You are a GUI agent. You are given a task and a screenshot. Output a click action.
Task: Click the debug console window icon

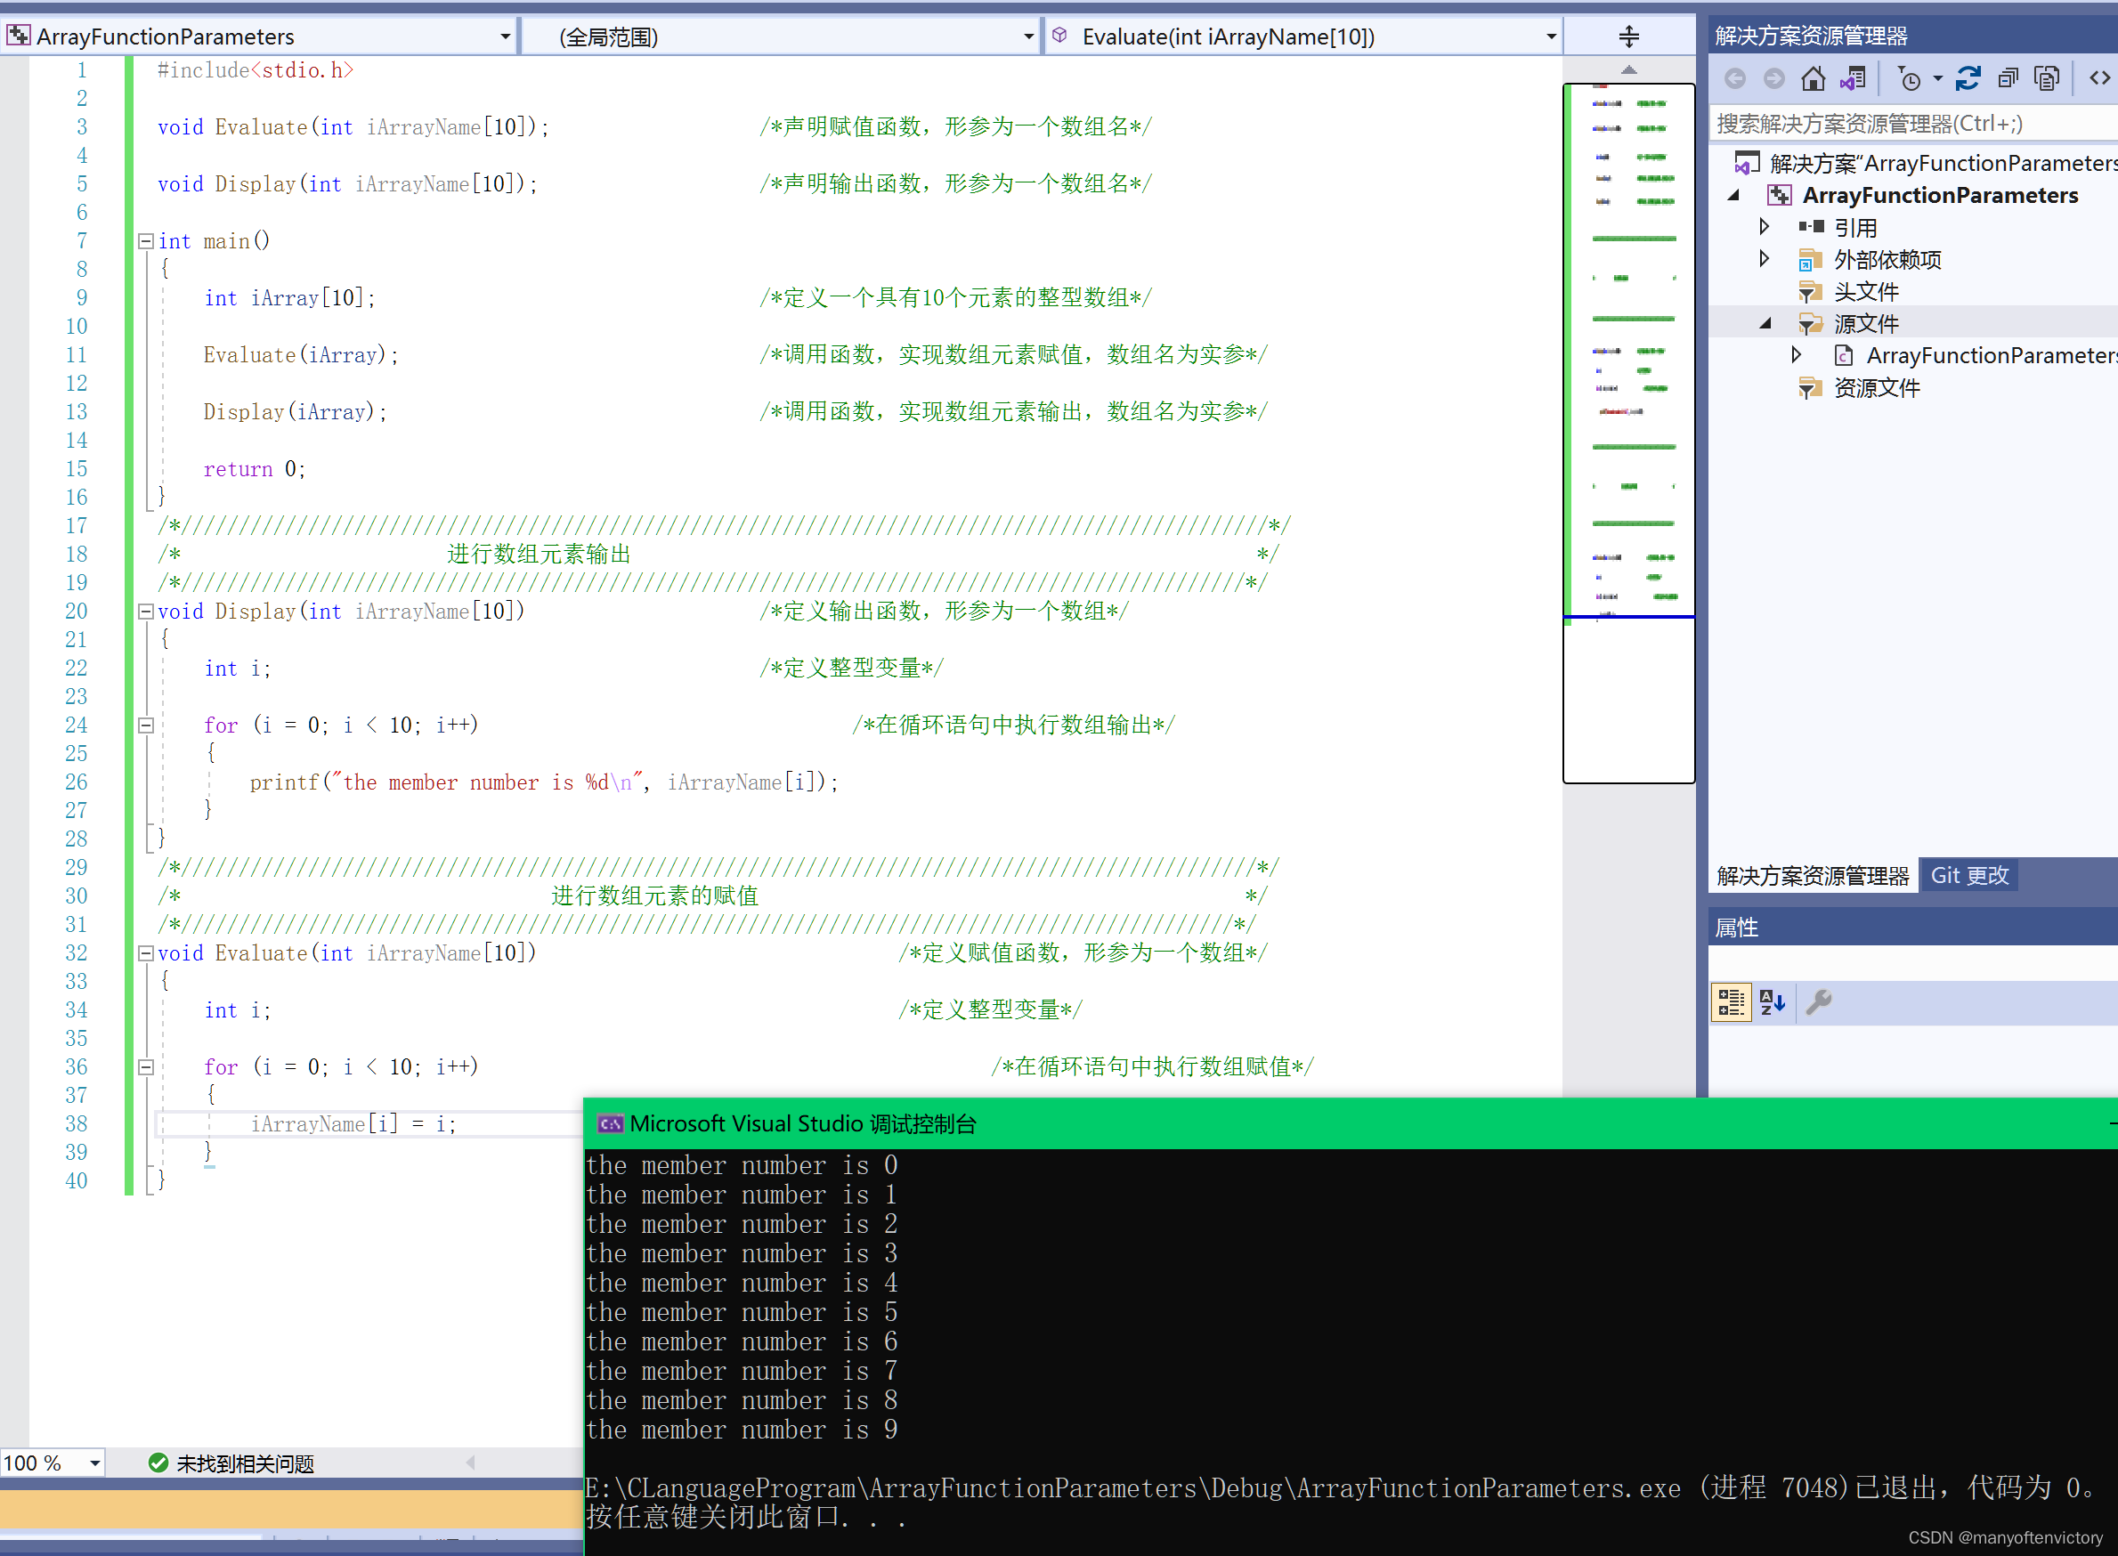pyautogui.click(x=610, y=1123)
